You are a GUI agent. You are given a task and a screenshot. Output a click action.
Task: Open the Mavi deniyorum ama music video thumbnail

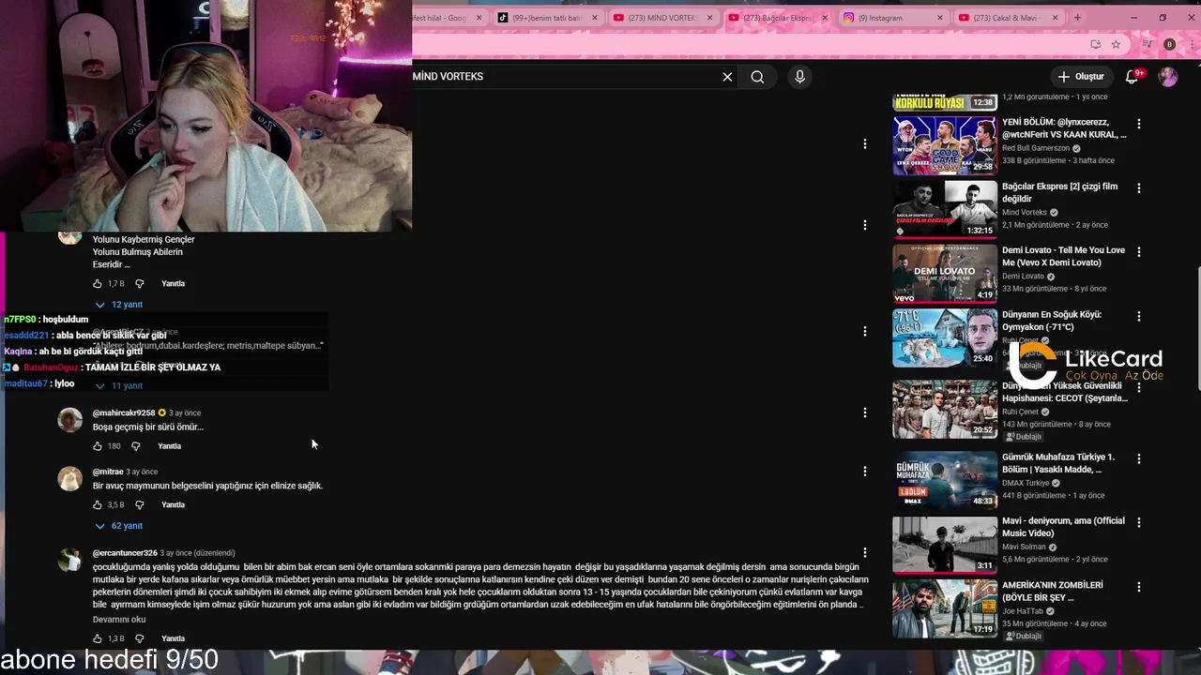[945, 545]
